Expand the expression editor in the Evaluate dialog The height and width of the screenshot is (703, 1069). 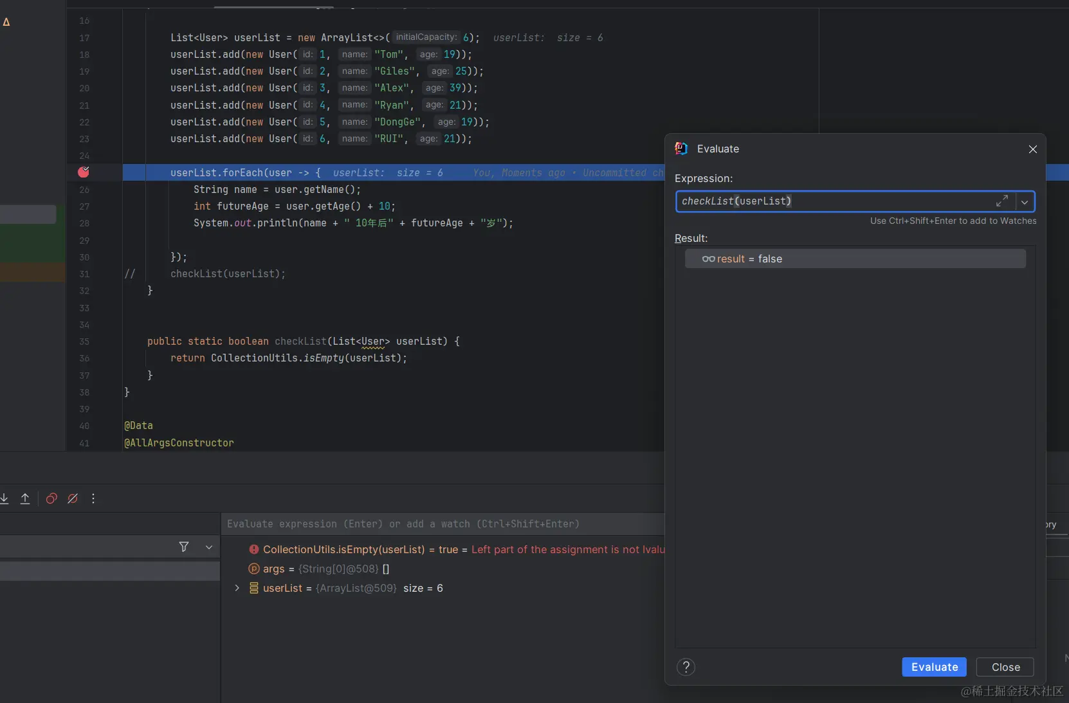(1002, 201)
